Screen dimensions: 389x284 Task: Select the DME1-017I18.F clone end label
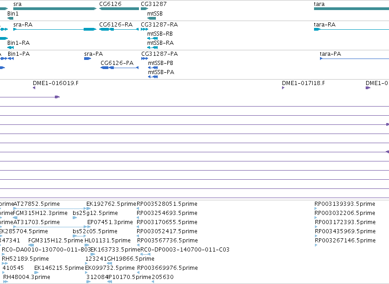[304, 83]
